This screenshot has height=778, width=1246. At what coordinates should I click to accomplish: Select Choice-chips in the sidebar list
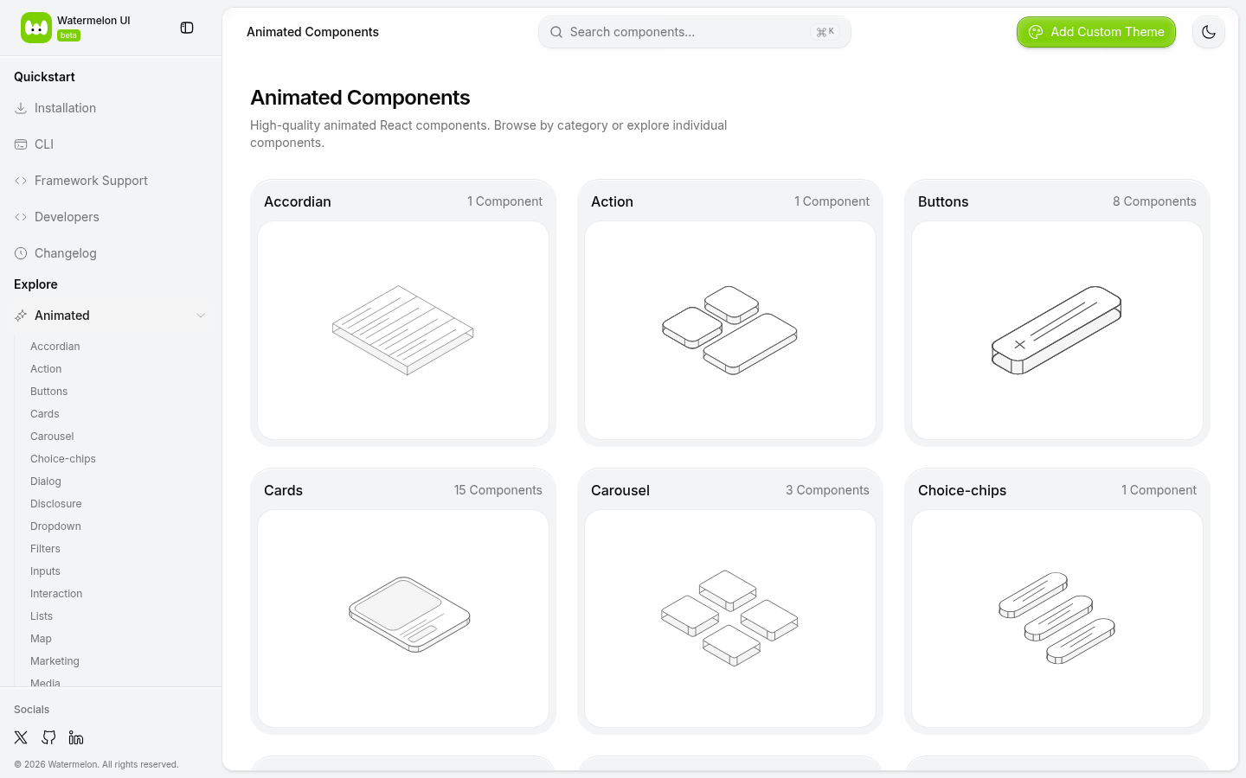(63, 459)
